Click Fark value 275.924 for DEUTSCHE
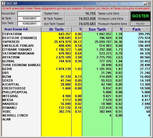153x138 pixels. (x=144, y=38)
